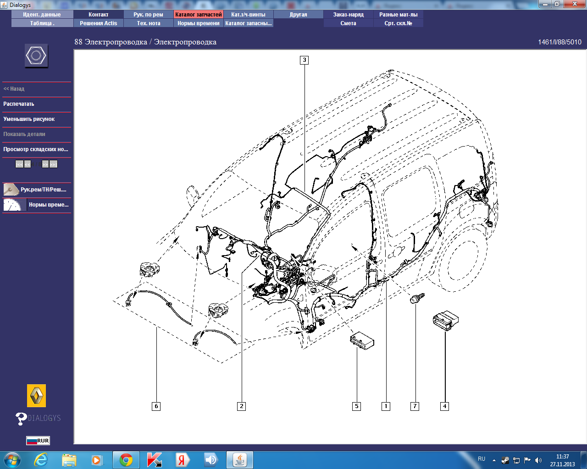
Task: Open the Срт. скл.№ tab
Action: [399, 23]
